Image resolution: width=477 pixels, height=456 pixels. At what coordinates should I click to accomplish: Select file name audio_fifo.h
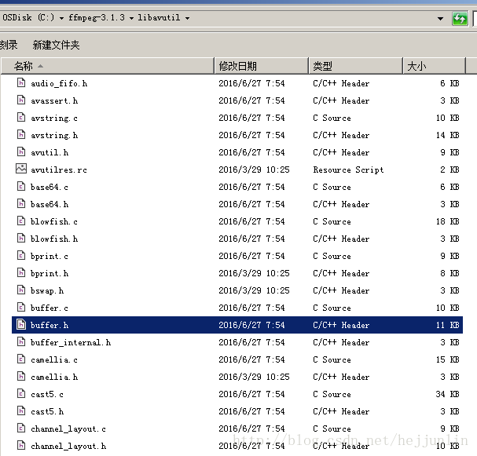pos(59,83)
